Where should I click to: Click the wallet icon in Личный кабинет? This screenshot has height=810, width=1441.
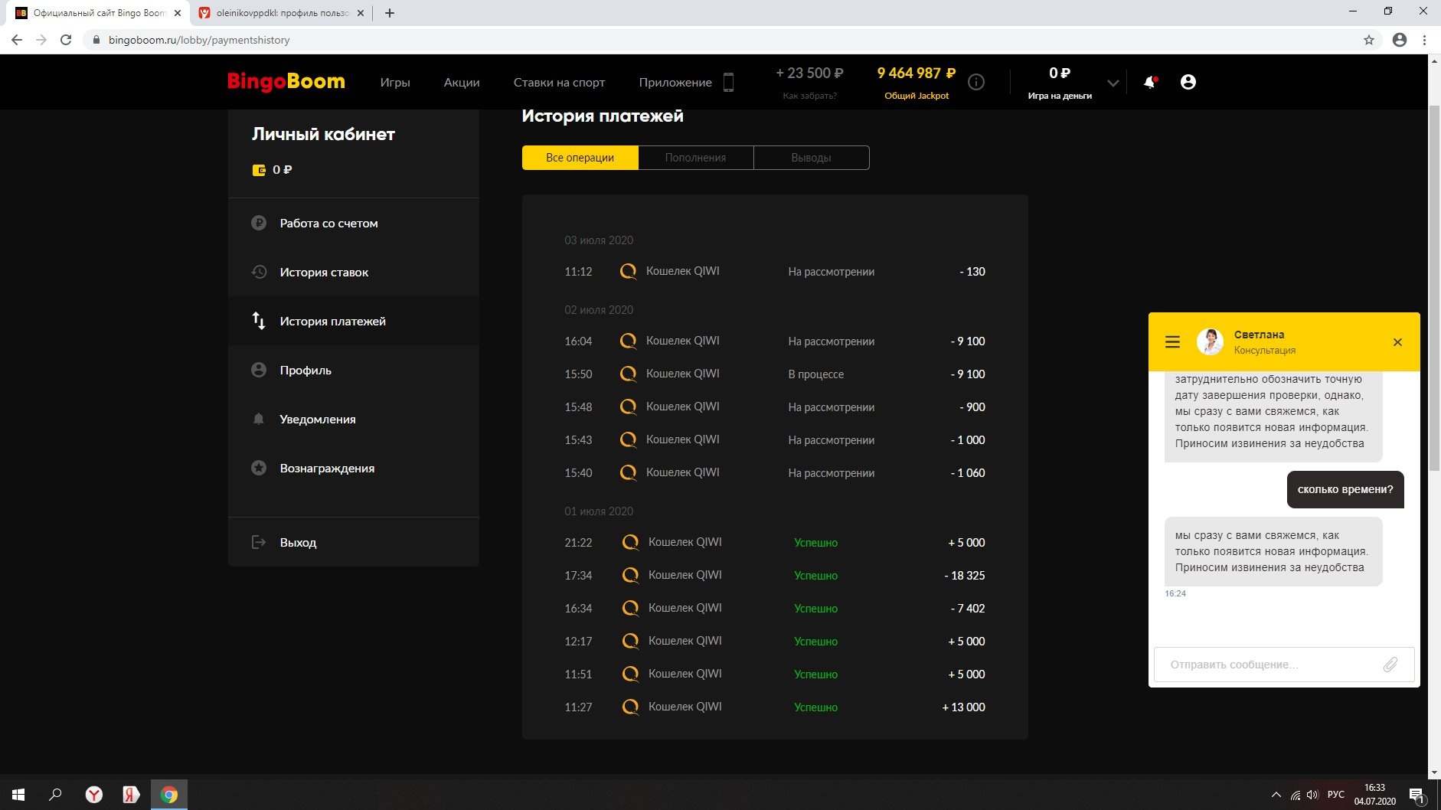click(x=259, y=170)
